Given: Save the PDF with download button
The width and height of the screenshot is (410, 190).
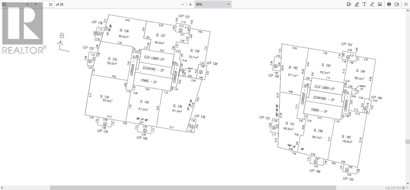Looking at the screenshot, I should click(397, 4).
